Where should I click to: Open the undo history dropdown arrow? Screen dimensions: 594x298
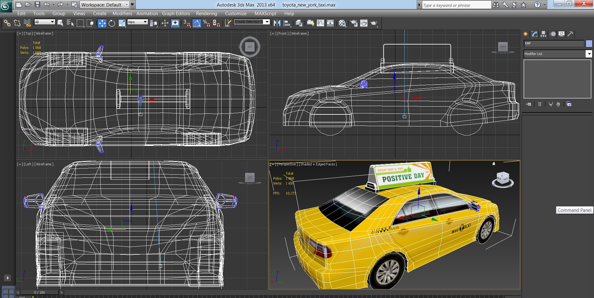click(x=53, y=5)
